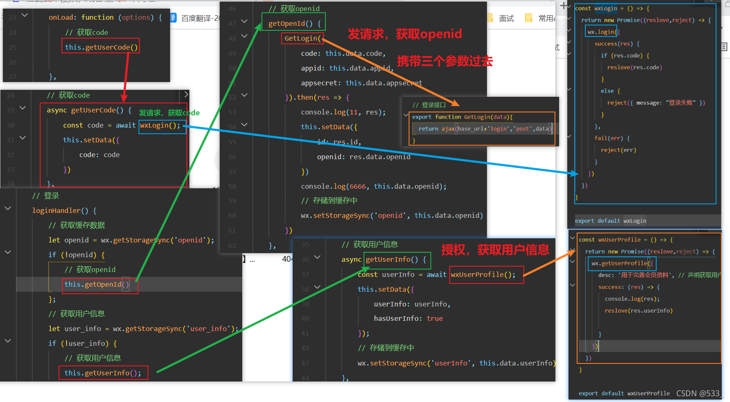
Task: Click the // 存储到缓存中 comment at line 59
Action: point(329,201)
